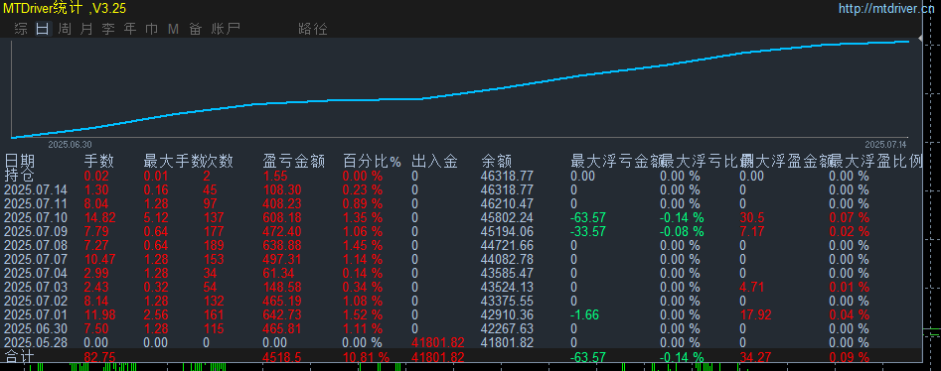
Task: Click the 30.5 floating profit value
Action: [x=751, y=217]
